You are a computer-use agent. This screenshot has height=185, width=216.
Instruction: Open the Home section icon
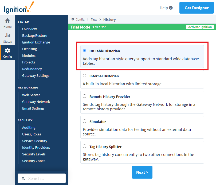click(x=7, y=21)
